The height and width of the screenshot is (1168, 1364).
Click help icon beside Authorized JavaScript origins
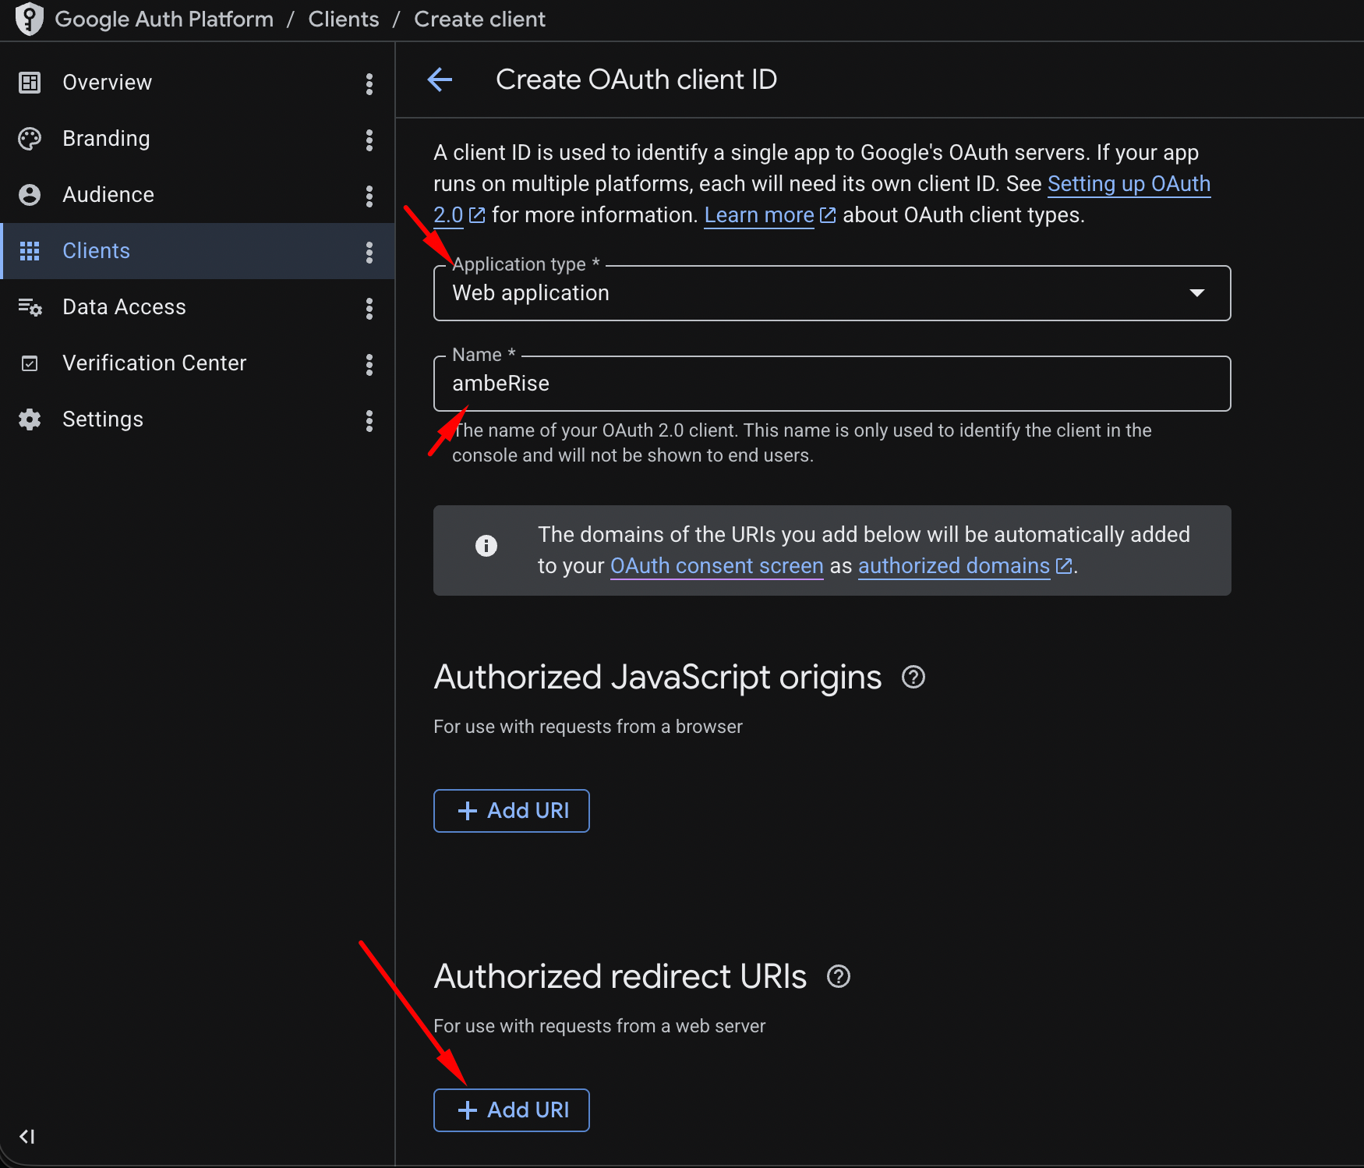[913, 677]
